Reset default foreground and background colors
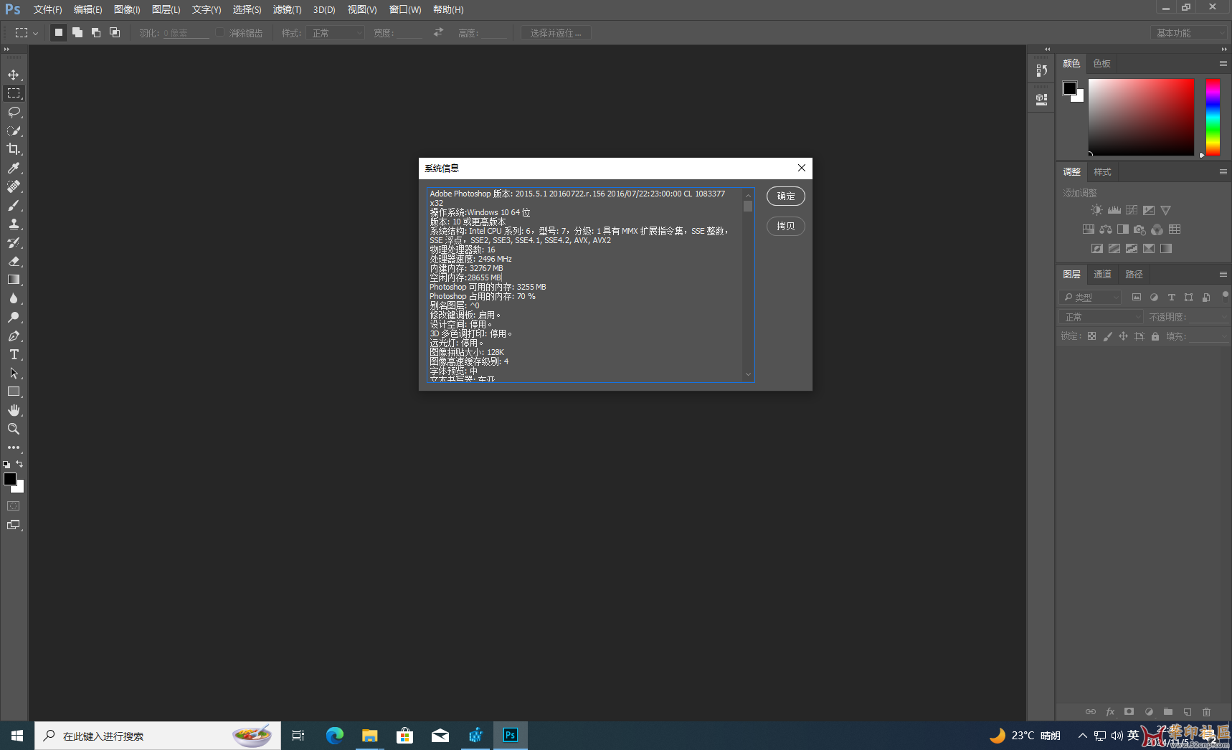 [x=6, y=465]
